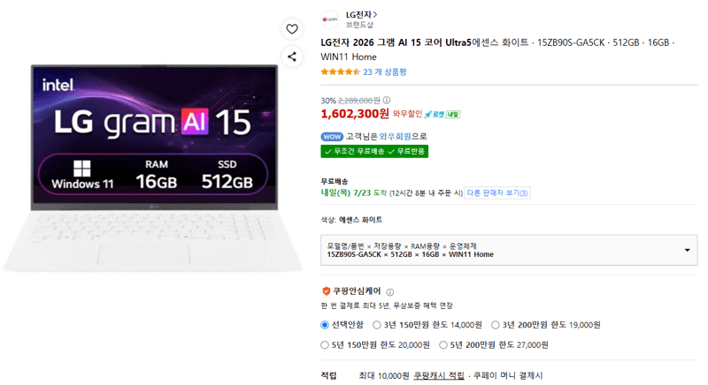Open info icon beside 쿠팡안심케어

pos(390,291)
